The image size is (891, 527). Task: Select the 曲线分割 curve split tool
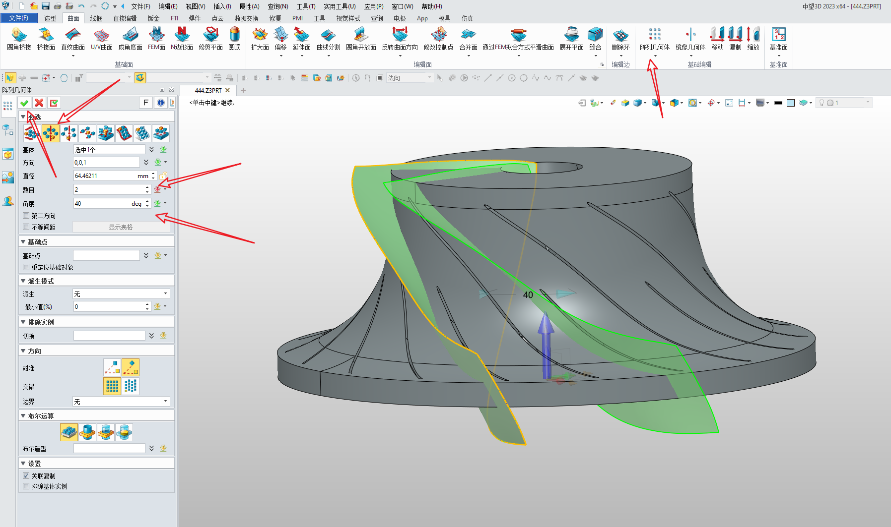coord(328,35)
